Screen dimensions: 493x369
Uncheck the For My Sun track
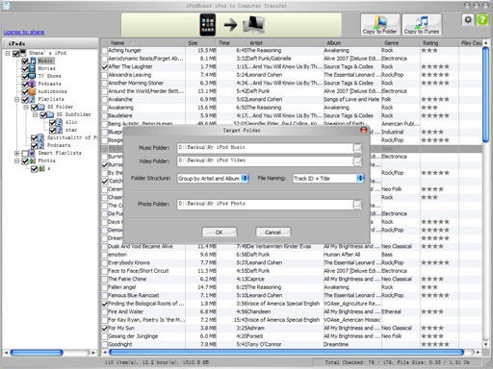(105, 329)
